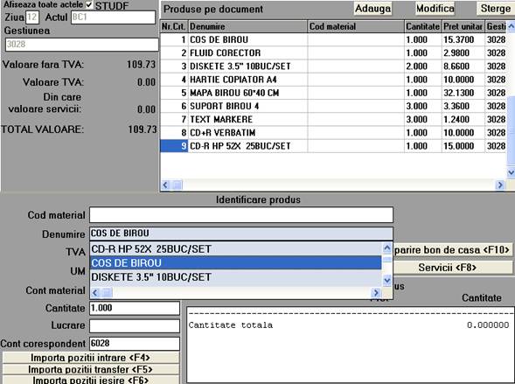Choose CD-R HP 52X 25BUC/SET in dropdown list
The image size is (515, 384).
click(235, 249)
